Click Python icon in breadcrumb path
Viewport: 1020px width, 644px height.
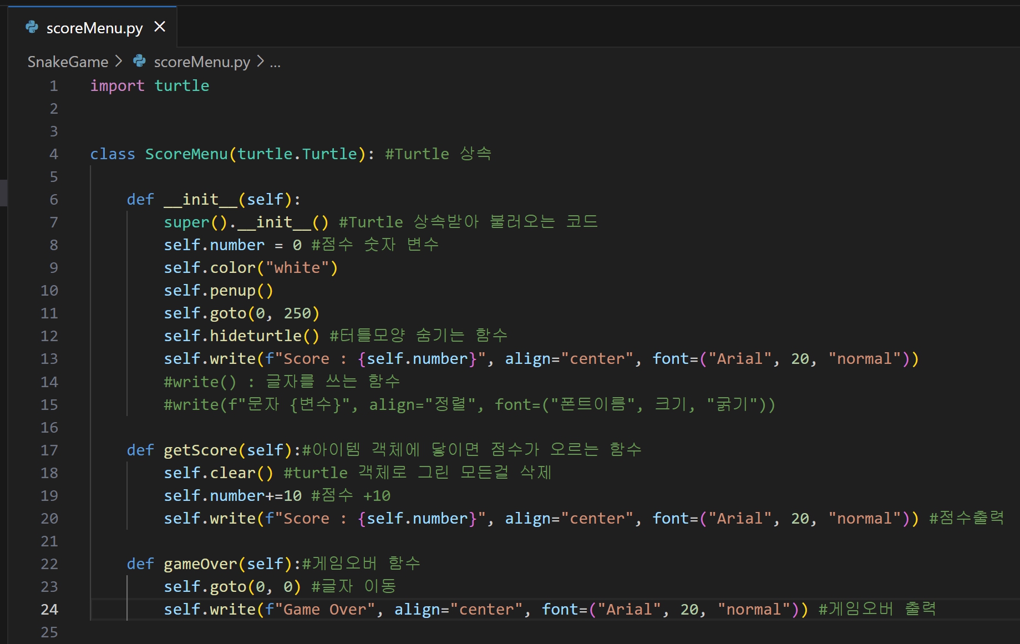[140, 61]
